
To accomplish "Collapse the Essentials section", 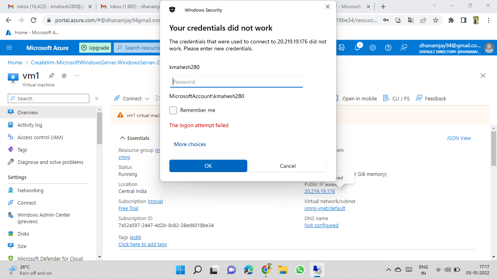I will (x=122, y=138).
